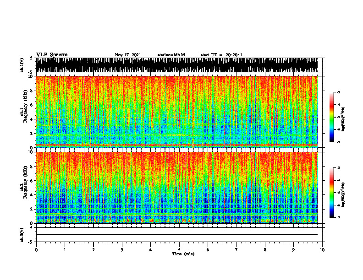Click time axis tick label "5"
Viewport: 363px width, 280px height.
point(179,250)
